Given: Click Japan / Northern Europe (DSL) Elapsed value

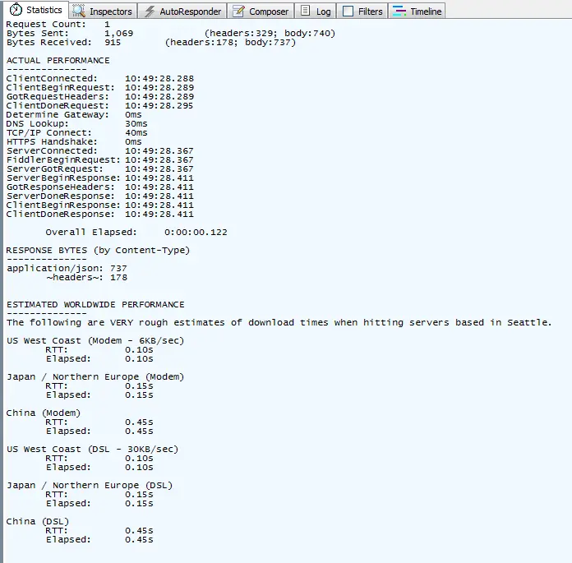Looking at the screenshot, I should (x=139, y=504).
